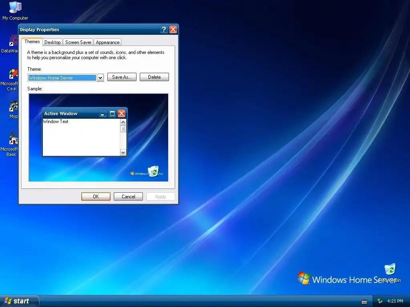
Task: Switch to the Appearance tab
Action: [107, 42]
